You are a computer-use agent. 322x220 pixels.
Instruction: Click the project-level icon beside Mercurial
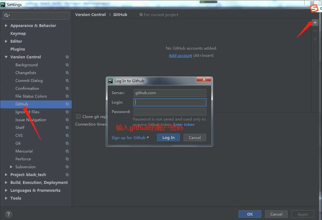(x=67, y=151)
